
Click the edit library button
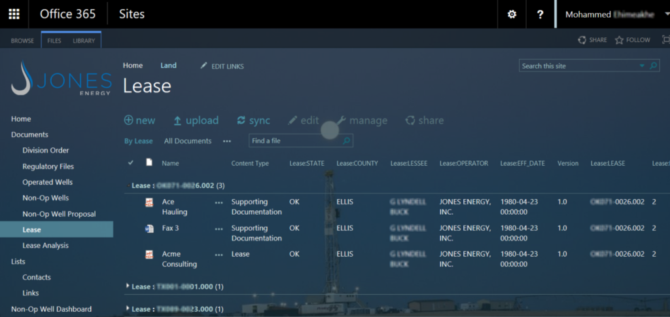[304, 121]
